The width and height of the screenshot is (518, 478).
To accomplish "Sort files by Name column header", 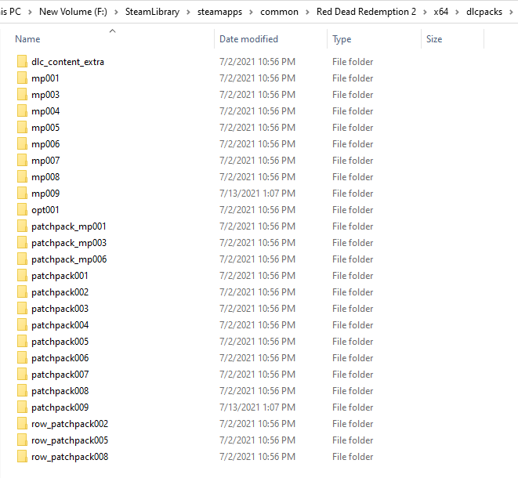I will coord(27,39).
